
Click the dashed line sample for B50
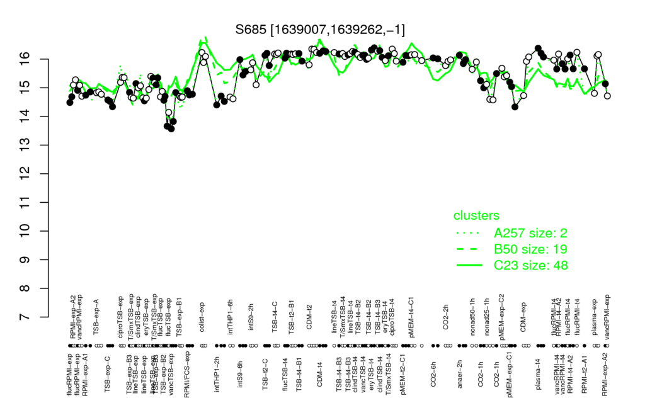[468, 249]
